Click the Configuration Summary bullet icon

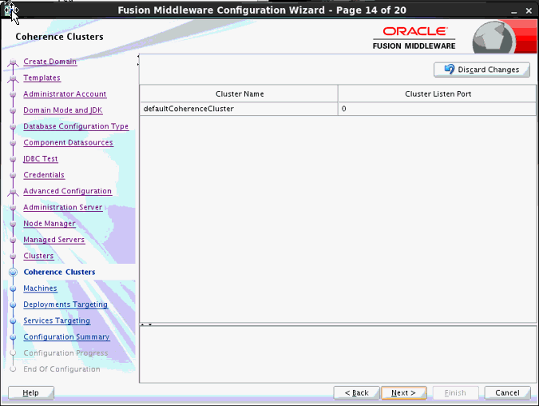13,336
